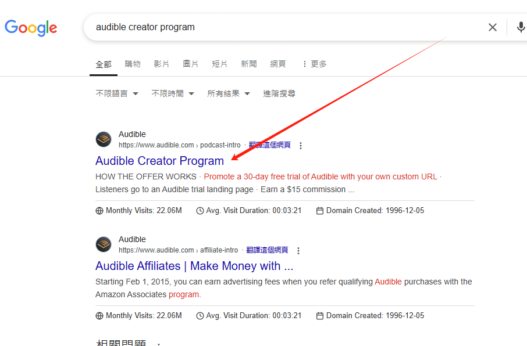Click calendar icon in first result's Domain Created
Image resolution: width=527 pixels, height=346 pixels.
click(320, 211)
